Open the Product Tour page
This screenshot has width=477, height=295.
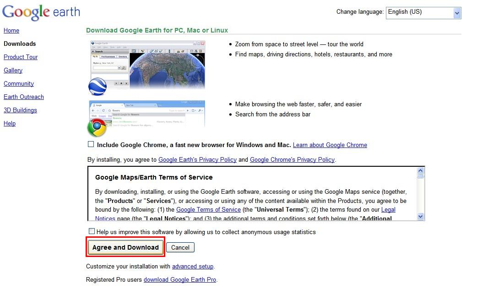(21, 57)
